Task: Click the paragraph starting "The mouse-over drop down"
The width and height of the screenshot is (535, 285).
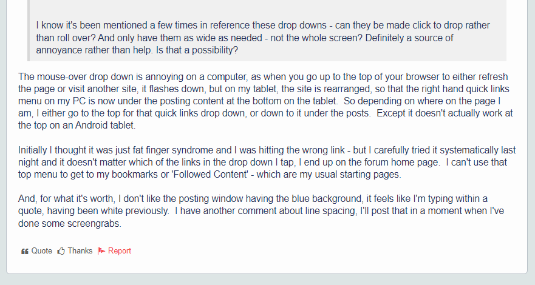Action: click(x=265, y=101)
